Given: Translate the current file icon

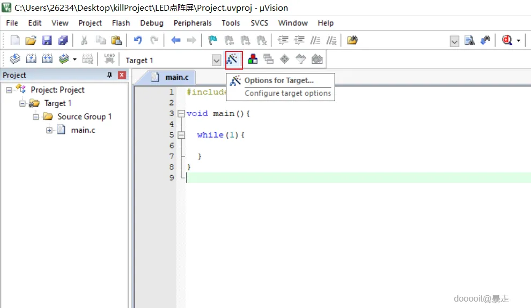Looking at the screenshot, I should [x=15, y=59].
